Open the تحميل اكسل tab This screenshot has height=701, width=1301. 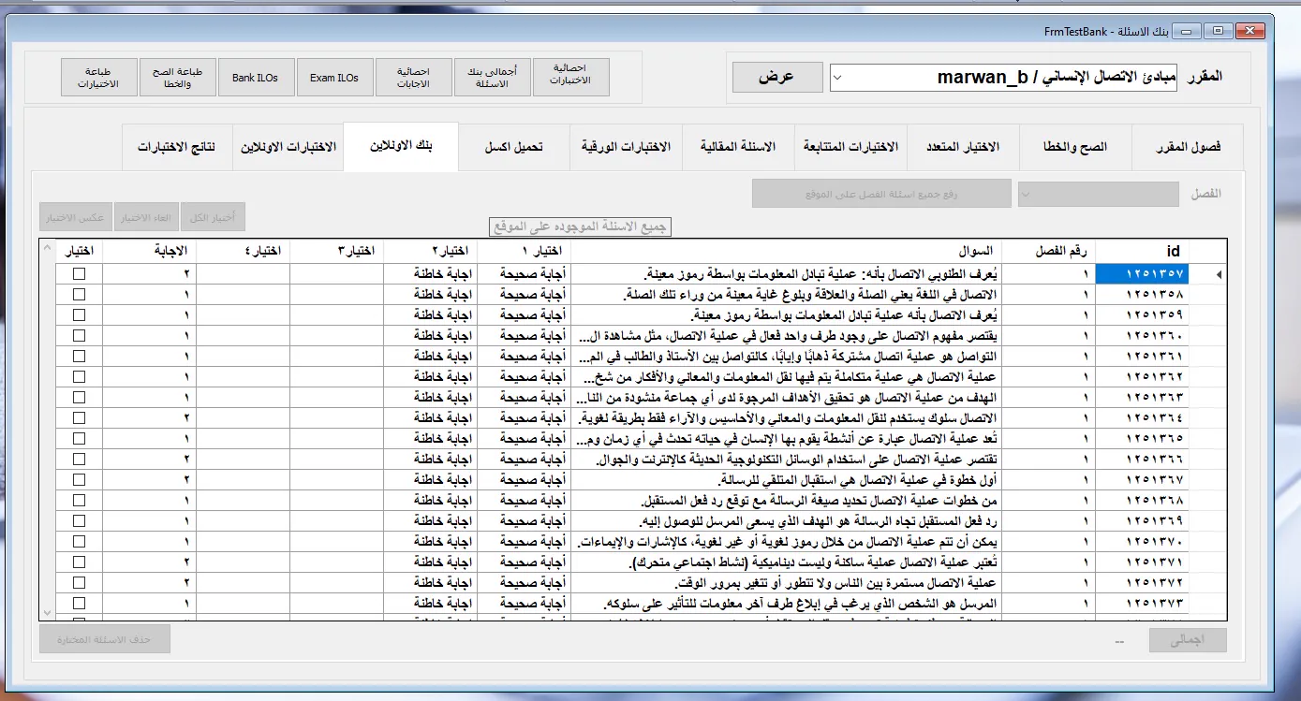coord(513,147)
